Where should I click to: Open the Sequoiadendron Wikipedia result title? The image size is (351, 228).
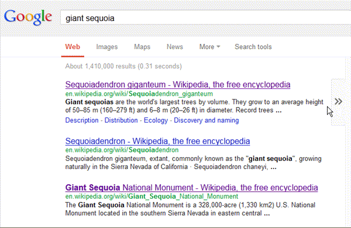157,141
